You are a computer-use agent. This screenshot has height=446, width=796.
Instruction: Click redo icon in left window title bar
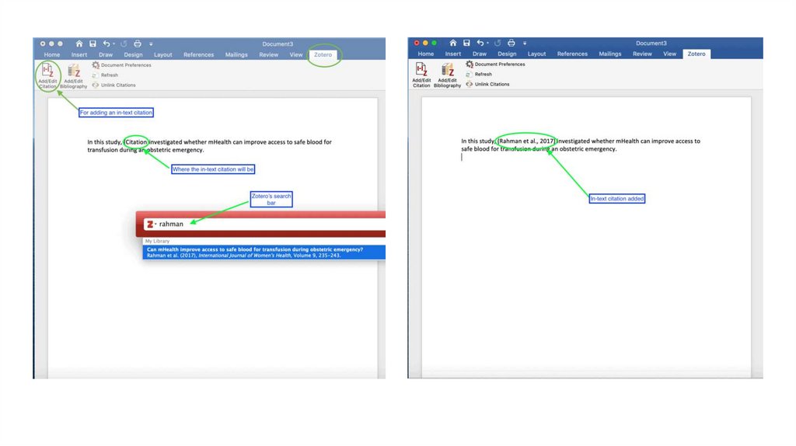pyautogui.click(x=124, y=44)
